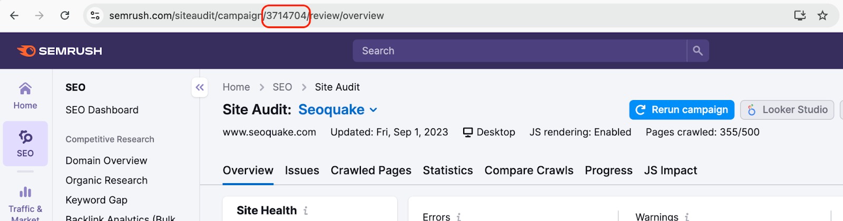
Task: Click the Site Audit breadcrumb
Action: 337,87
